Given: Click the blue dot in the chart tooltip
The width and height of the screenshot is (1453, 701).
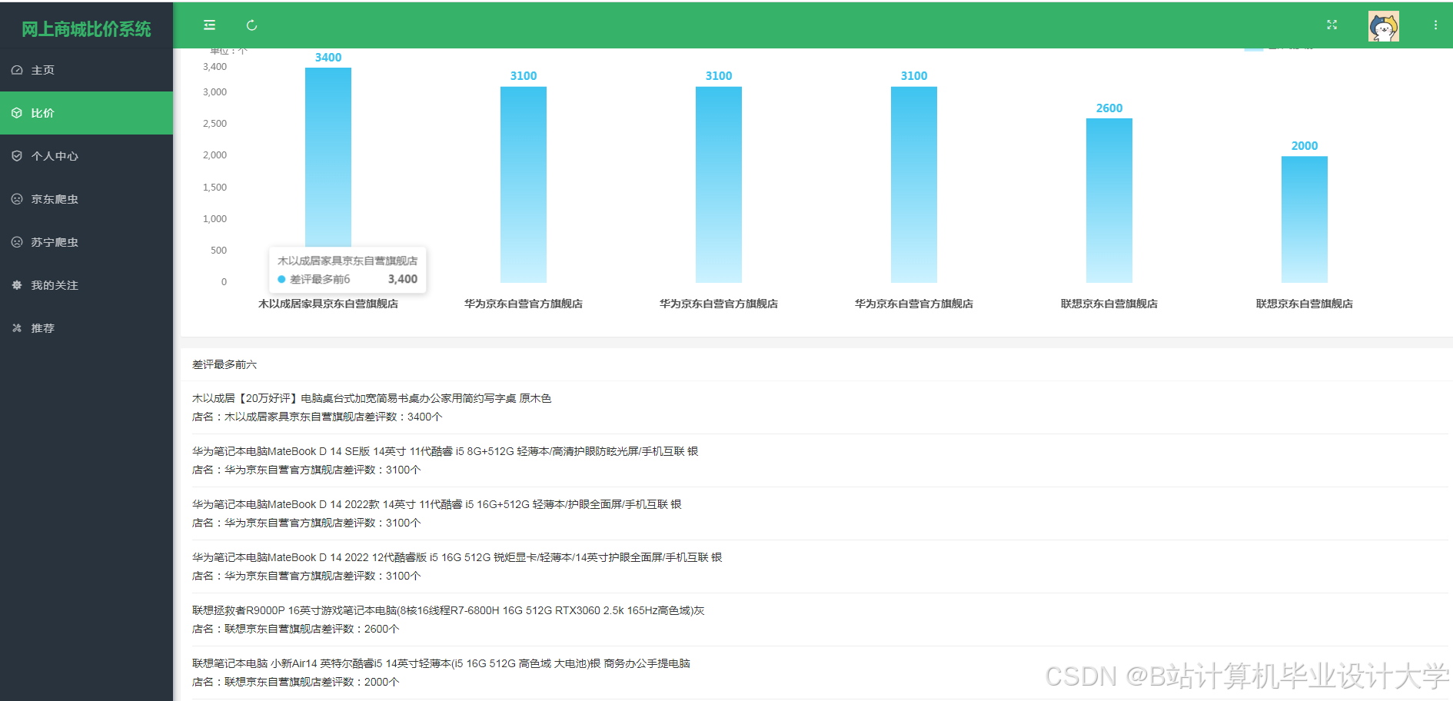Looking at the screenshot, I should tap(281, 279).
